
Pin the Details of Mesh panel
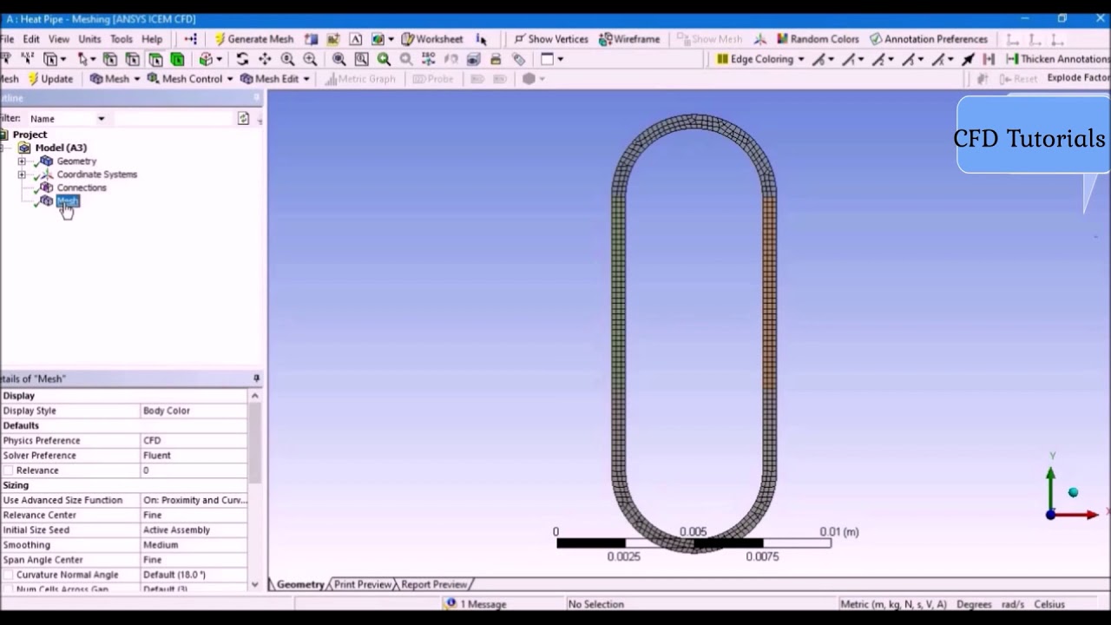pos(256,378)
